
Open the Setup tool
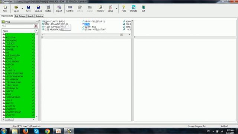[x=110, y=9]
